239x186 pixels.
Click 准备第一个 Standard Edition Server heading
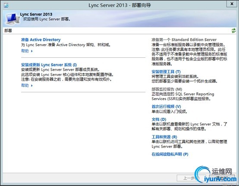(184, 40)
